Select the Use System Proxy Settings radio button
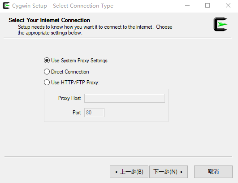238x183 pixels. [47, 61]
